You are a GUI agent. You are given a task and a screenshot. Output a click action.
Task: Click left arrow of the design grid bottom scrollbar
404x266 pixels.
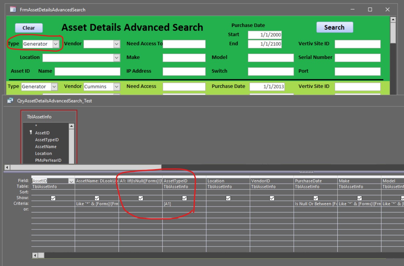(x=35, y=255)
